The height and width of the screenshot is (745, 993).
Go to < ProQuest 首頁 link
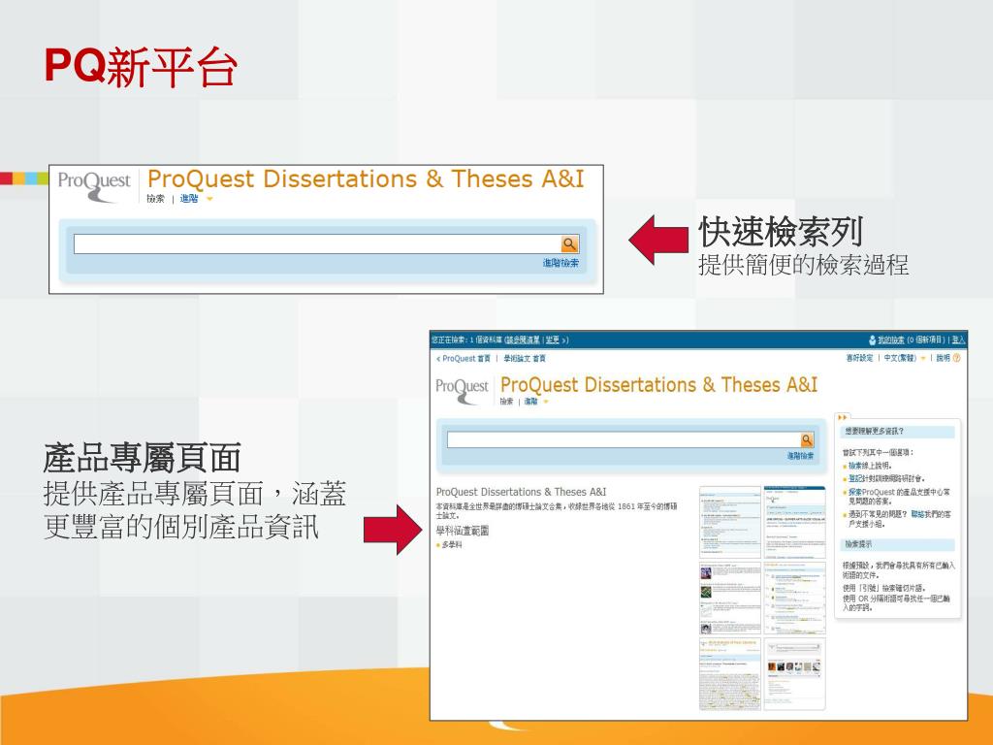tap(464, 358)
